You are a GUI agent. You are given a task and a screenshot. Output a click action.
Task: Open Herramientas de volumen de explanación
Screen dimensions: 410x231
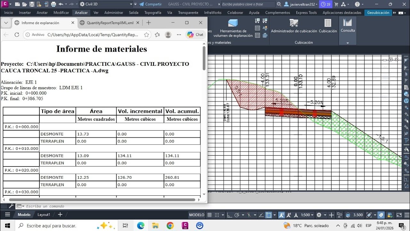(x=233, y=28)
